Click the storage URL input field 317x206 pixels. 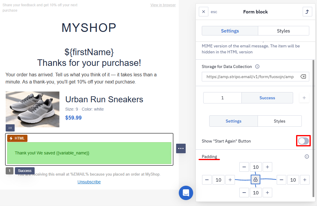[x=255, y=77]
